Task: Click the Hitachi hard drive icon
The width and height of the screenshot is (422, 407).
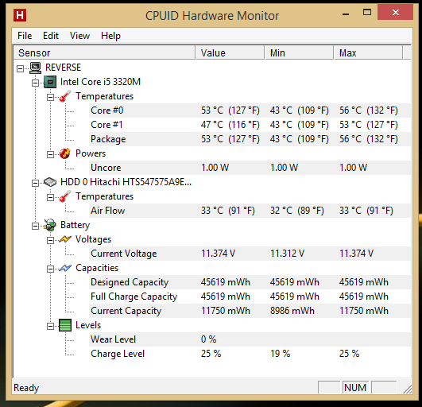Action: pyautogui.click(x=50, y=182)
